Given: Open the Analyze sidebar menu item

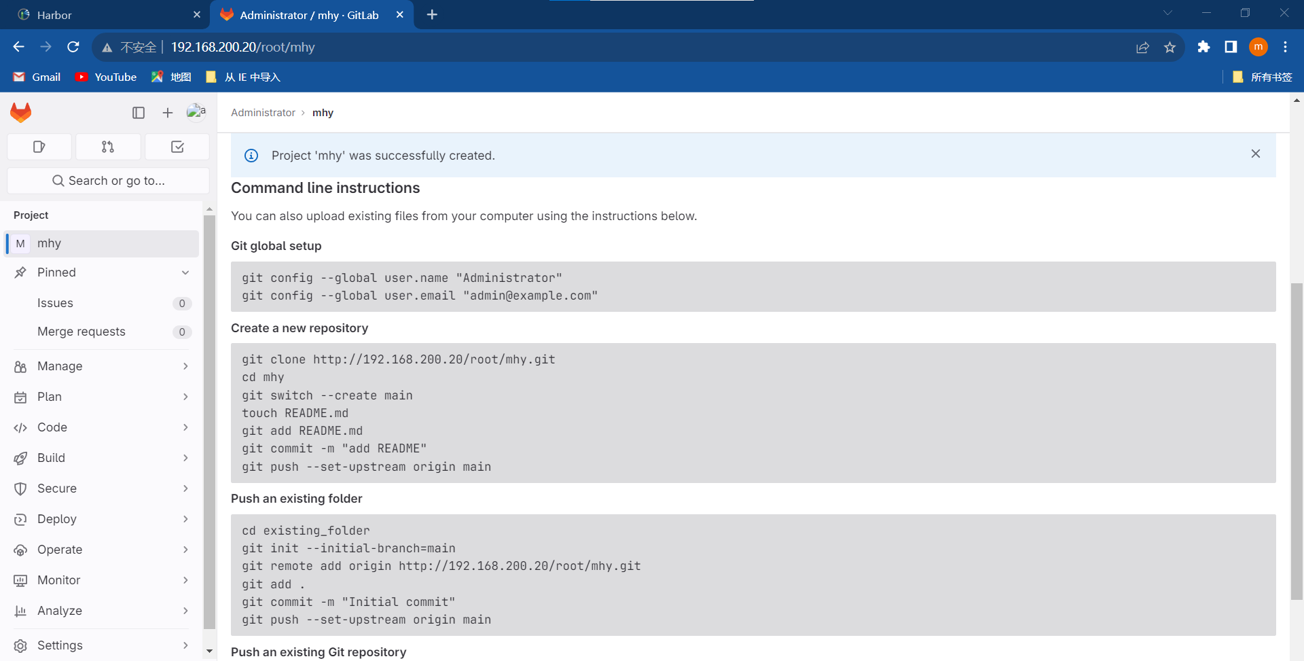Looking at the screenshot, I should pos(60,610).
